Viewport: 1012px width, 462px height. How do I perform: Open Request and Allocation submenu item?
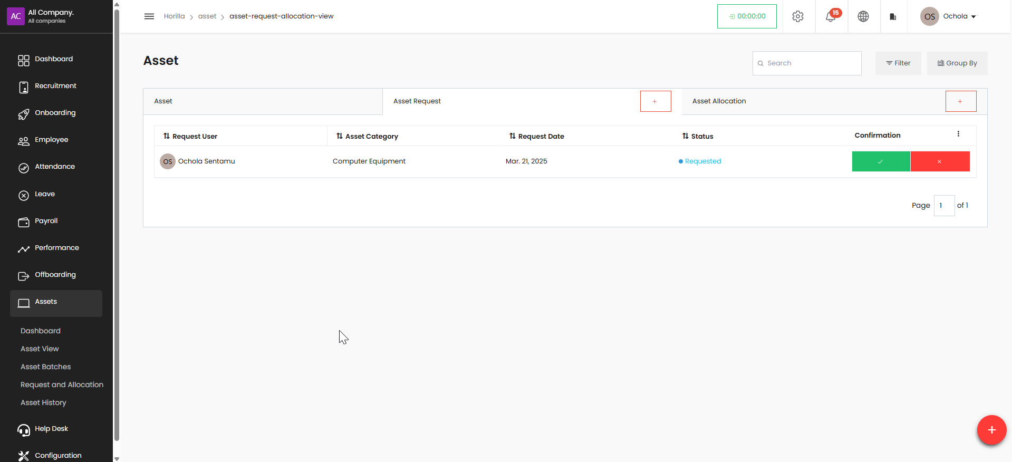[x=62, y=385]
